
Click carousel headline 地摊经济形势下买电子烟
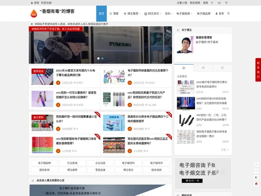55,29
